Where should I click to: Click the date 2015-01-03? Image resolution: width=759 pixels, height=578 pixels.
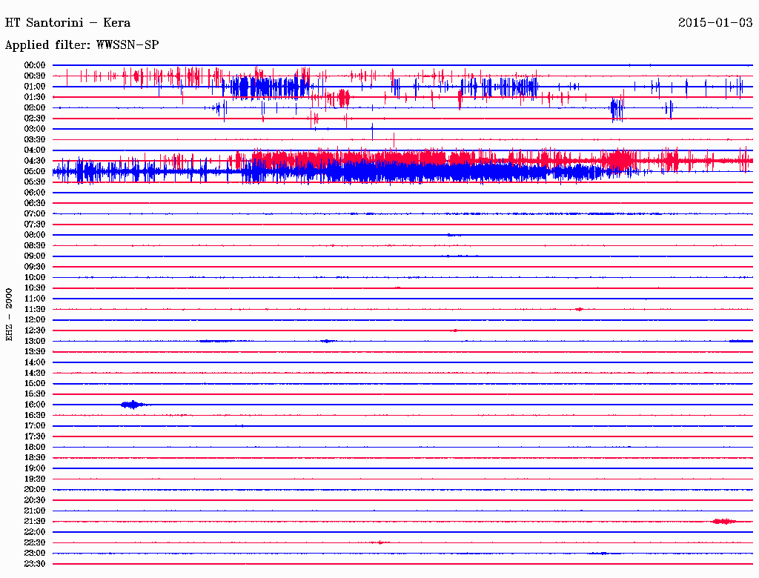pyautogui.click(x=715, y=23)
